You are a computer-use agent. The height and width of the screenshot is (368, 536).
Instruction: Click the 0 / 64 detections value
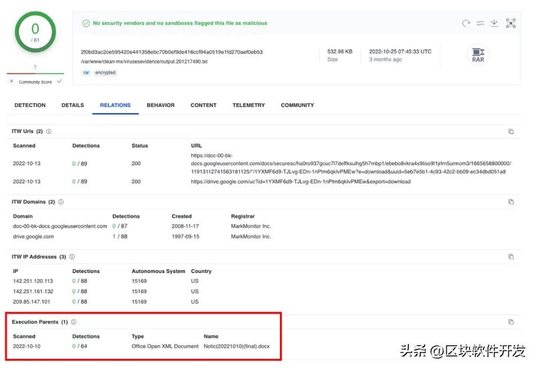[x=80, y=346]
